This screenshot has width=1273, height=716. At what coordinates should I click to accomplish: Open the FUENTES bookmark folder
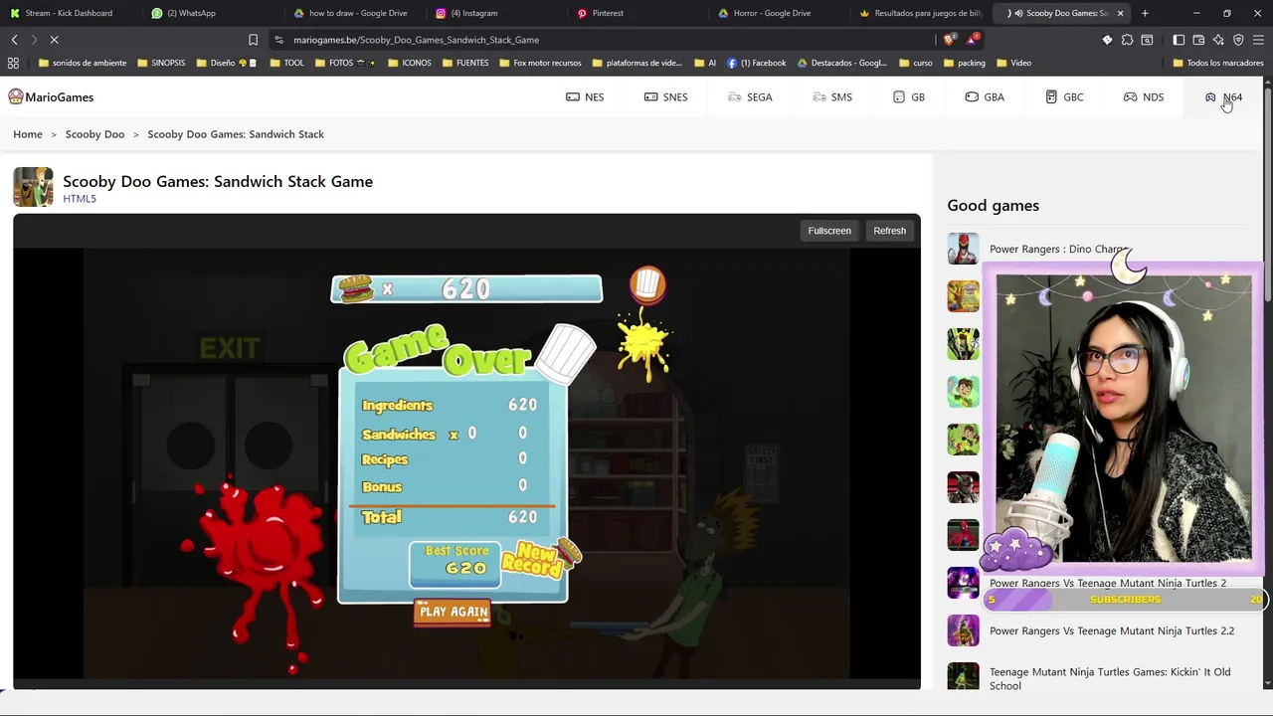pyautogui.click(x=464, y=63)
